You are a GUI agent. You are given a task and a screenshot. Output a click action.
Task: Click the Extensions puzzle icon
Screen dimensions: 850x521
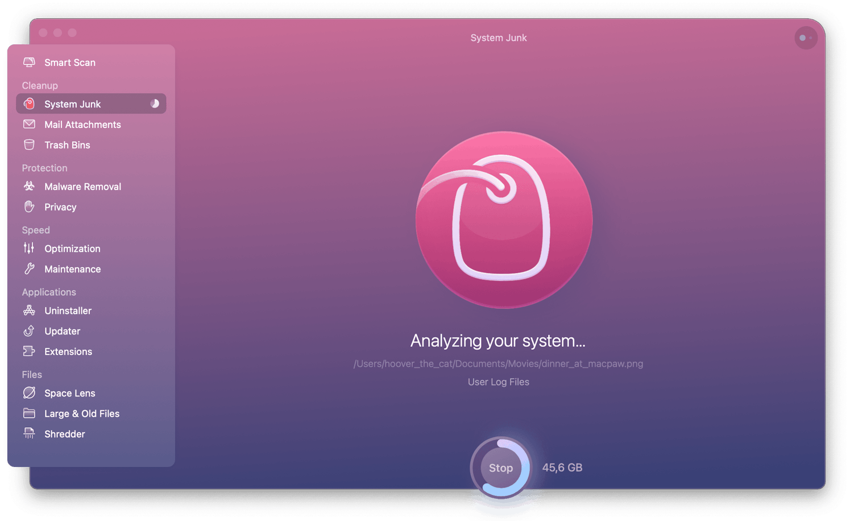click(x=29, y=351)
